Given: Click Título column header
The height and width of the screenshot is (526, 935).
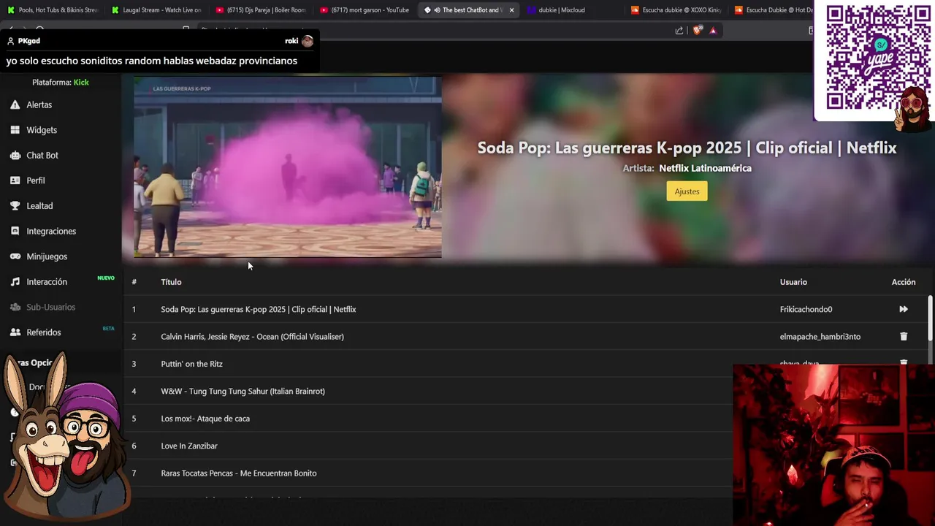Looking at the screenshot, I should pos(171,282).
